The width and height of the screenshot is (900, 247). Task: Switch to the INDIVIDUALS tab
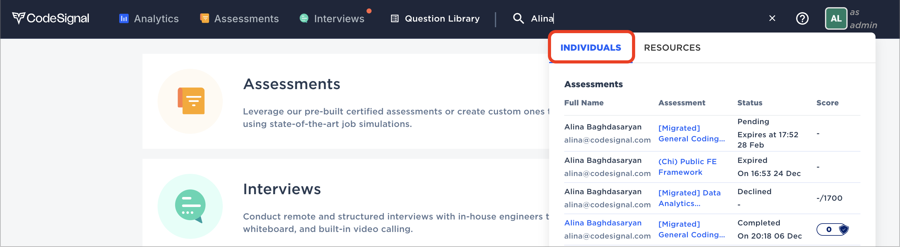[591, 48]
